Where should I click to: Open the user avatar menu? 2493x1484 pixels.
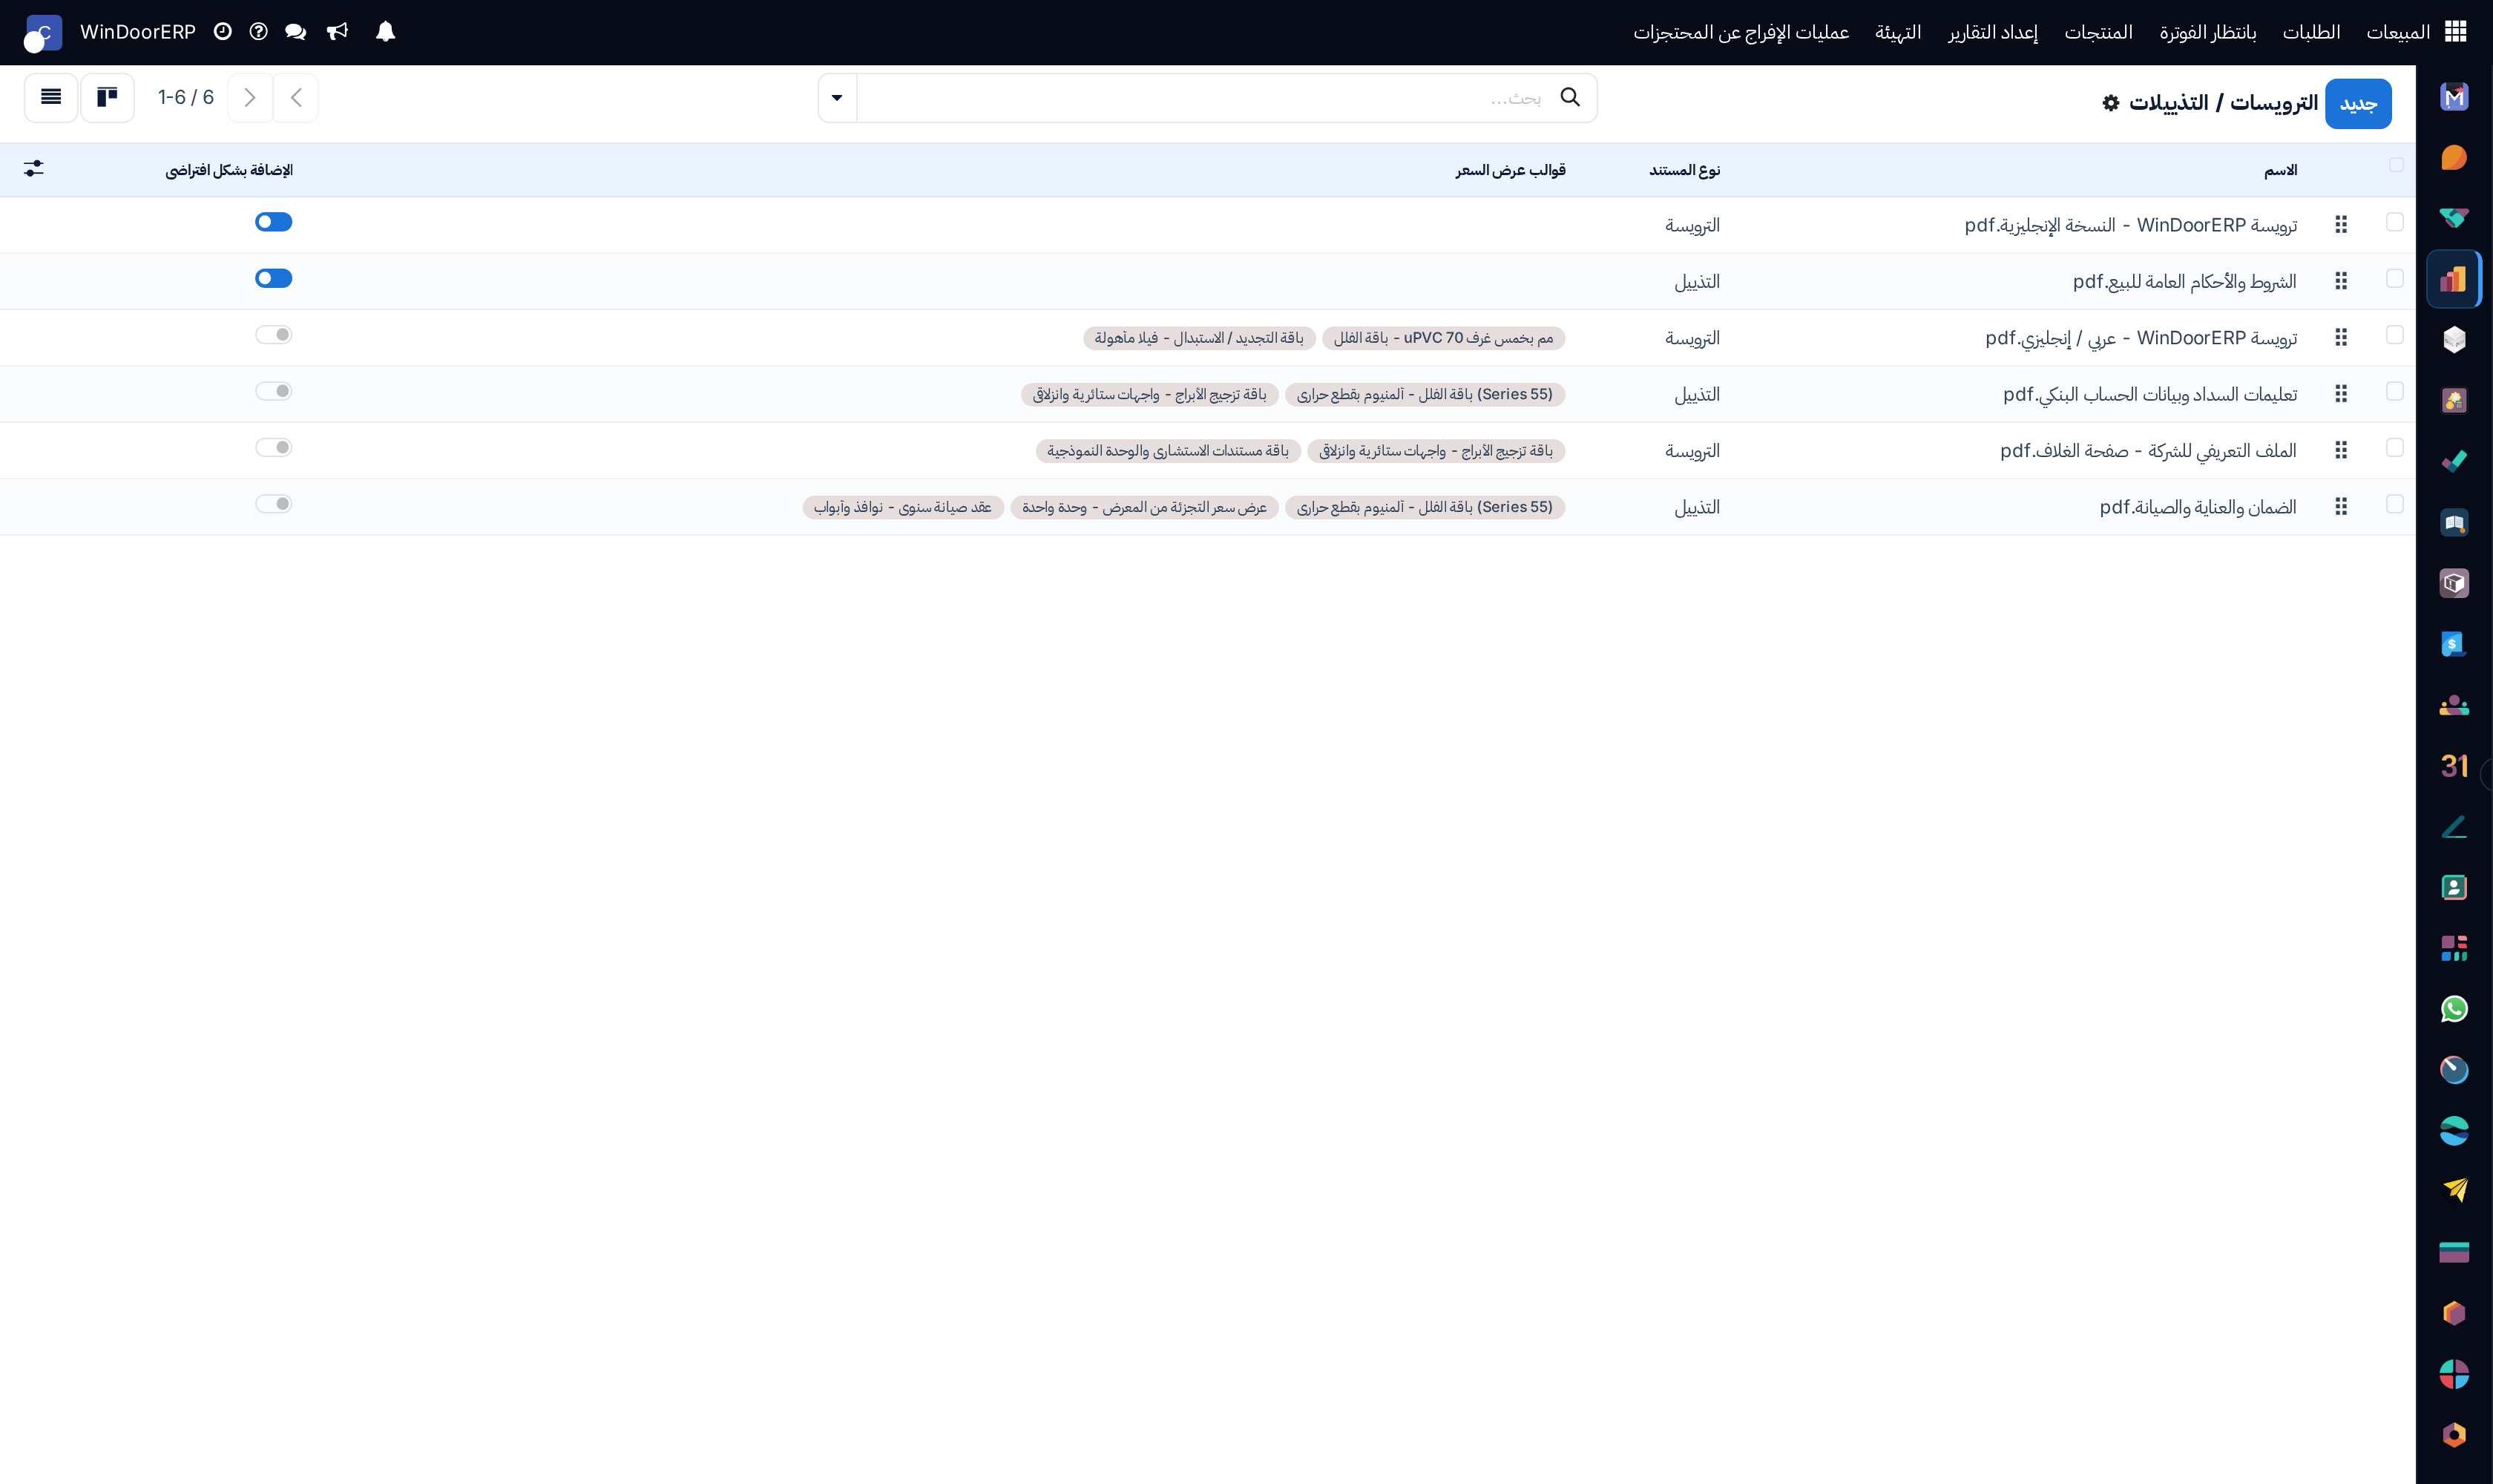point(42,33)
